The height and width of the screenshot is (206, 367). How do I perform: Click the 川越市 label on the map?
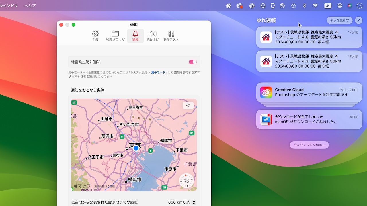coord(106,119)
